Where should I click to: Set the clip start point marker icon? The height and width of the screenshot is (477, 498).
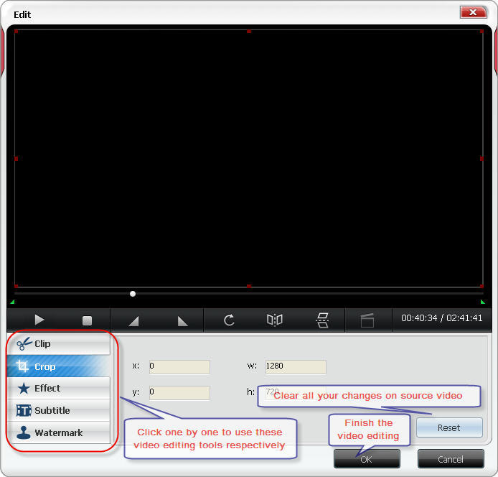click(x=133, y=321)
